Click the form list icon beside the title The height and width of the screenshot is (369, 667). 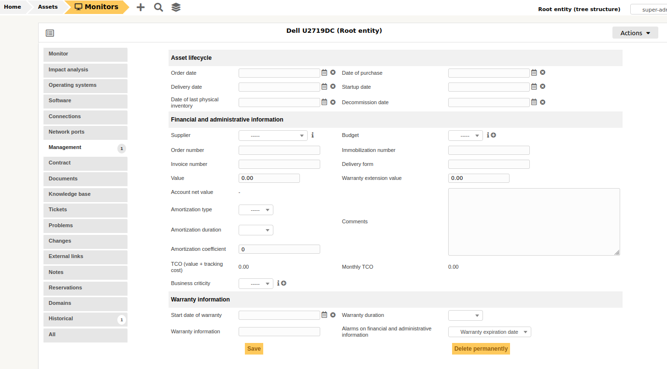[x=50, y=32]
